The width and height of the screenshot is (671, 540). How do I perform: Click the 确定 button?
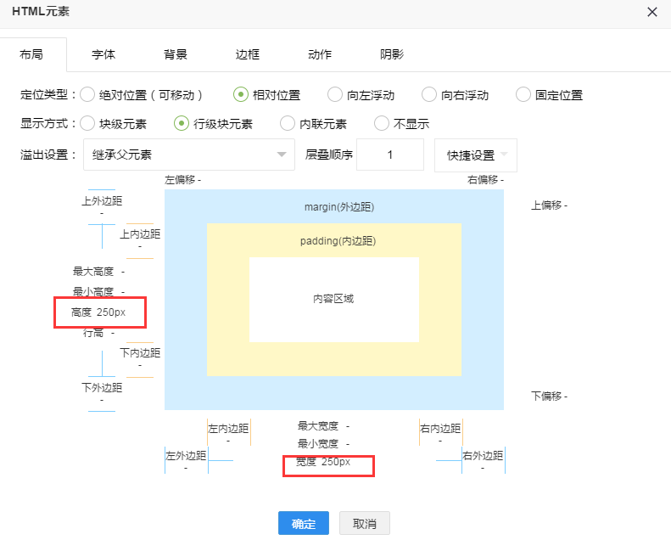pos(304,524)
